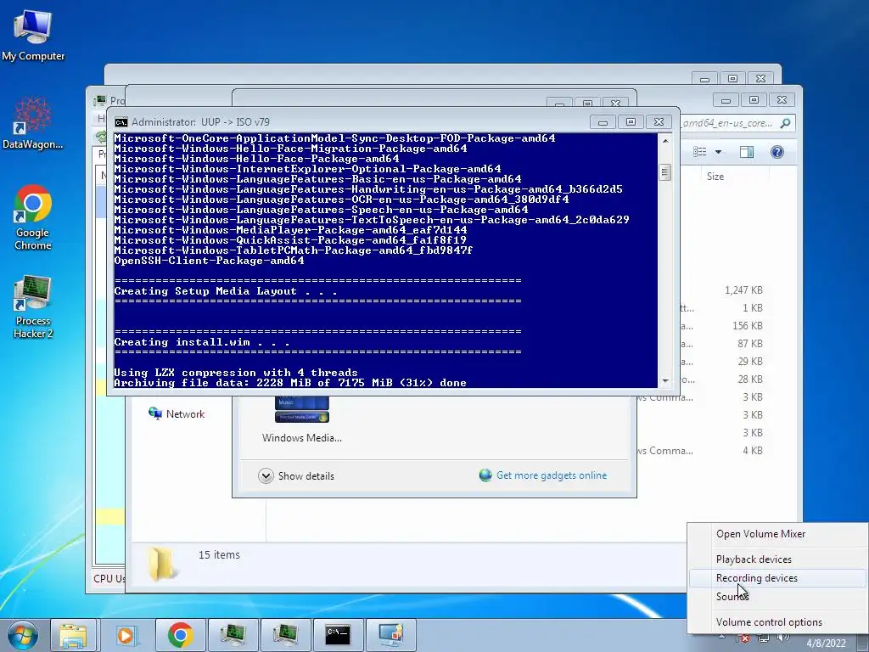869x652 pixels.
Task: Switch to the command prompt taskbar button
Action: pos(338,635)
